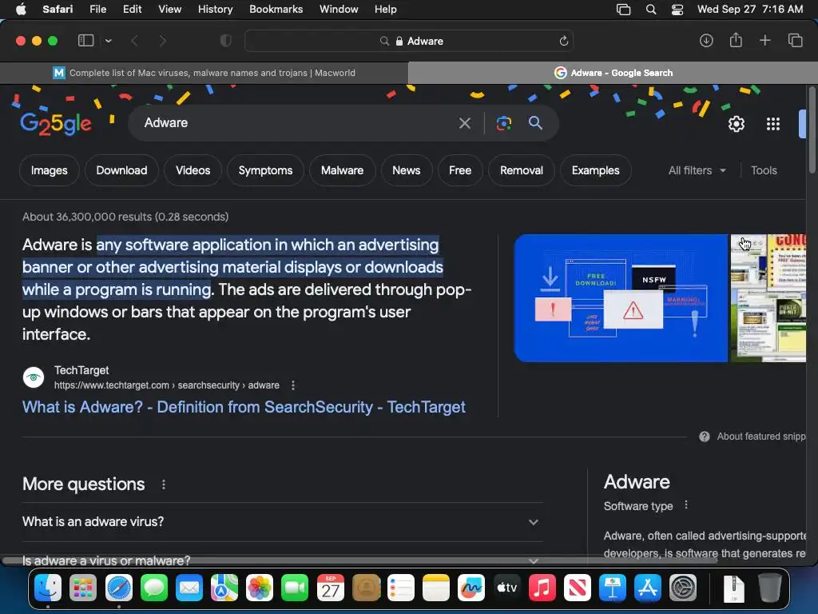Image resolution: width=818 pixels, height=614 pixels.
Task: Start a Google Lens image search
Action: 503,123
